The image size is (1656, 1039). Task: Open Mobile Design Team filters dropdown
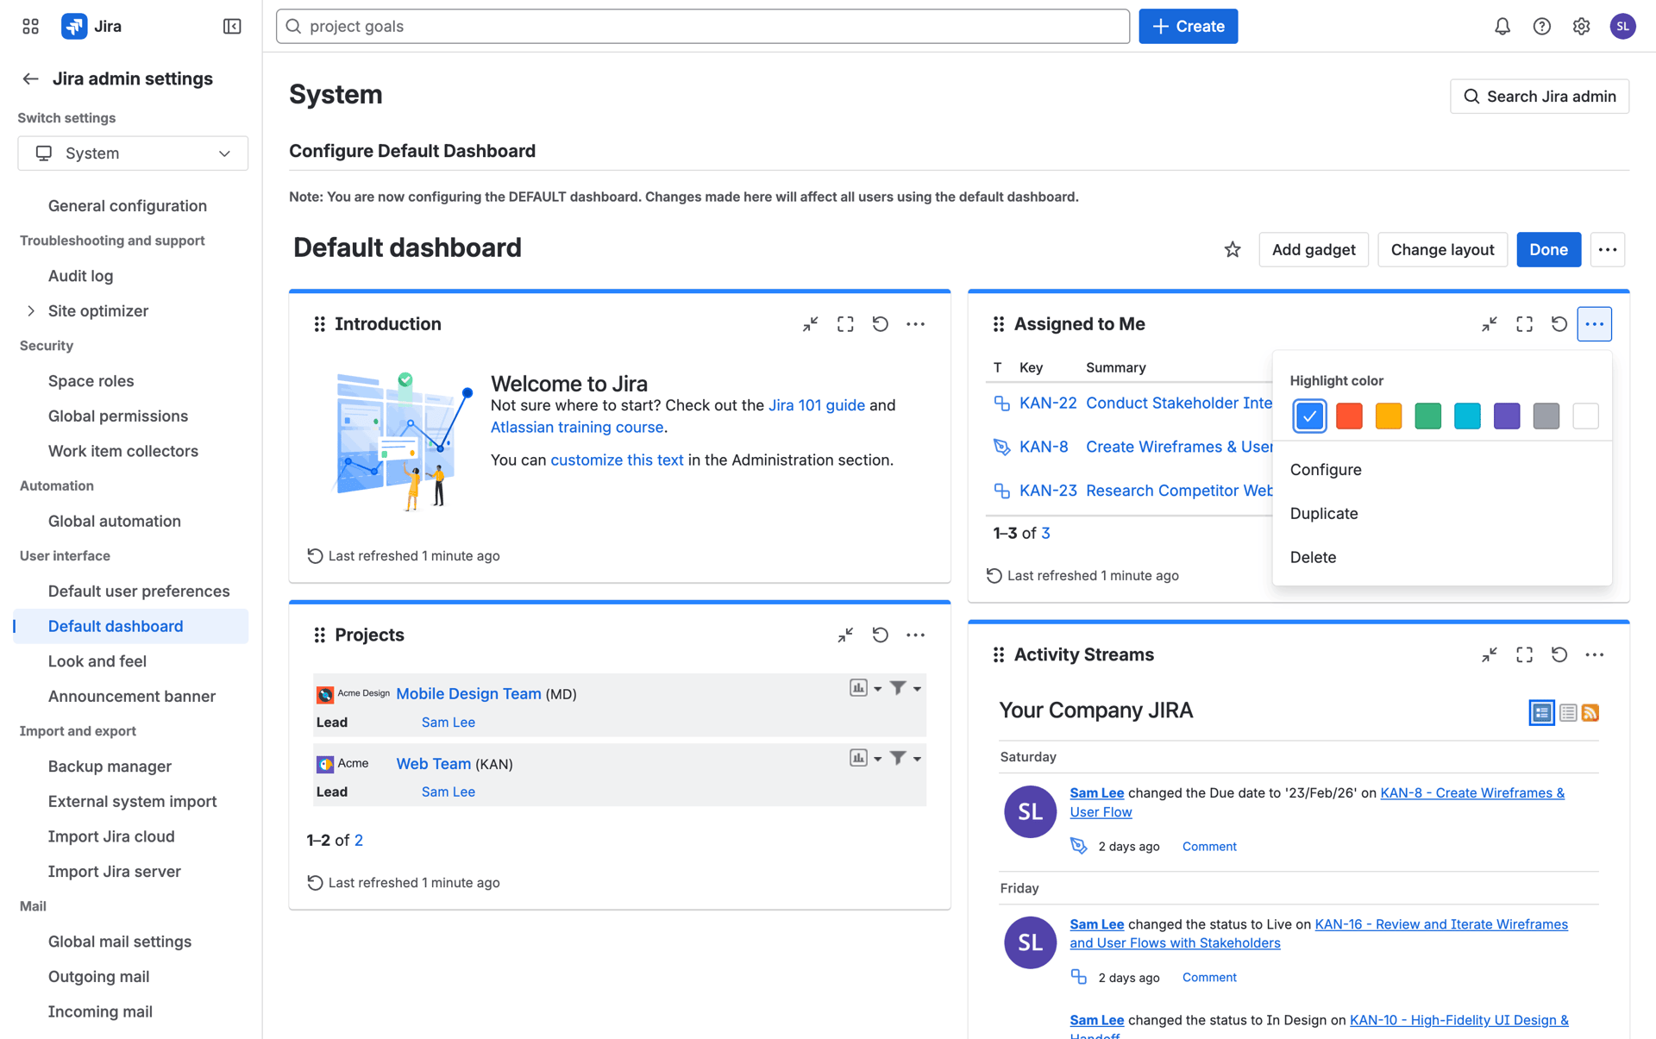tap(906, 688)
